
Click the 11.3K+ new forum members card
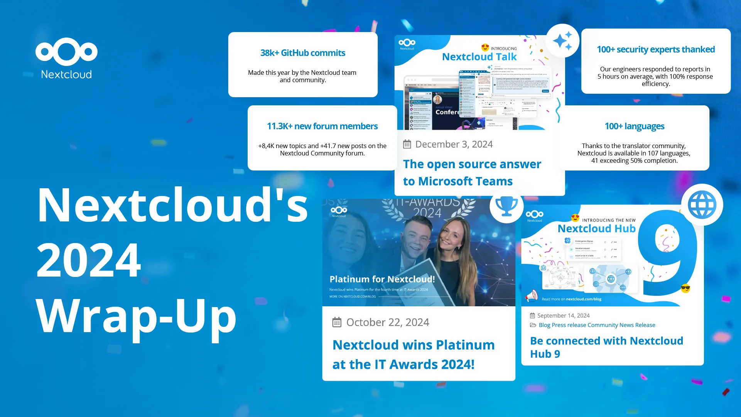322,138
